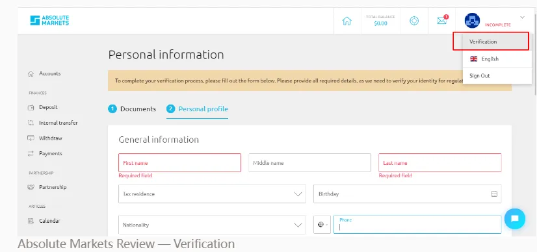
Task: Click Sign Out in menu
Action: point(497,75)
